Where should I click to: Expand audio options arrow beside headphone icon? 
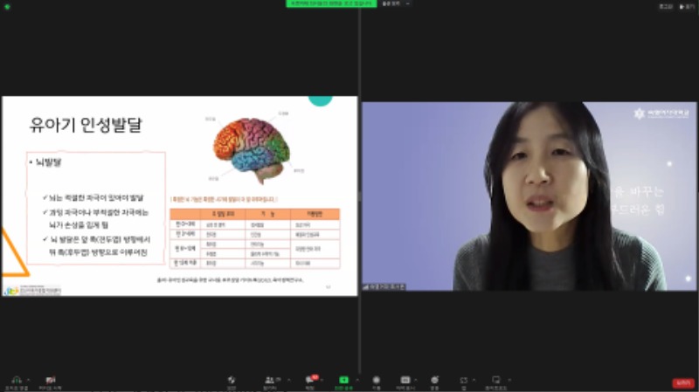coord(28,379)
